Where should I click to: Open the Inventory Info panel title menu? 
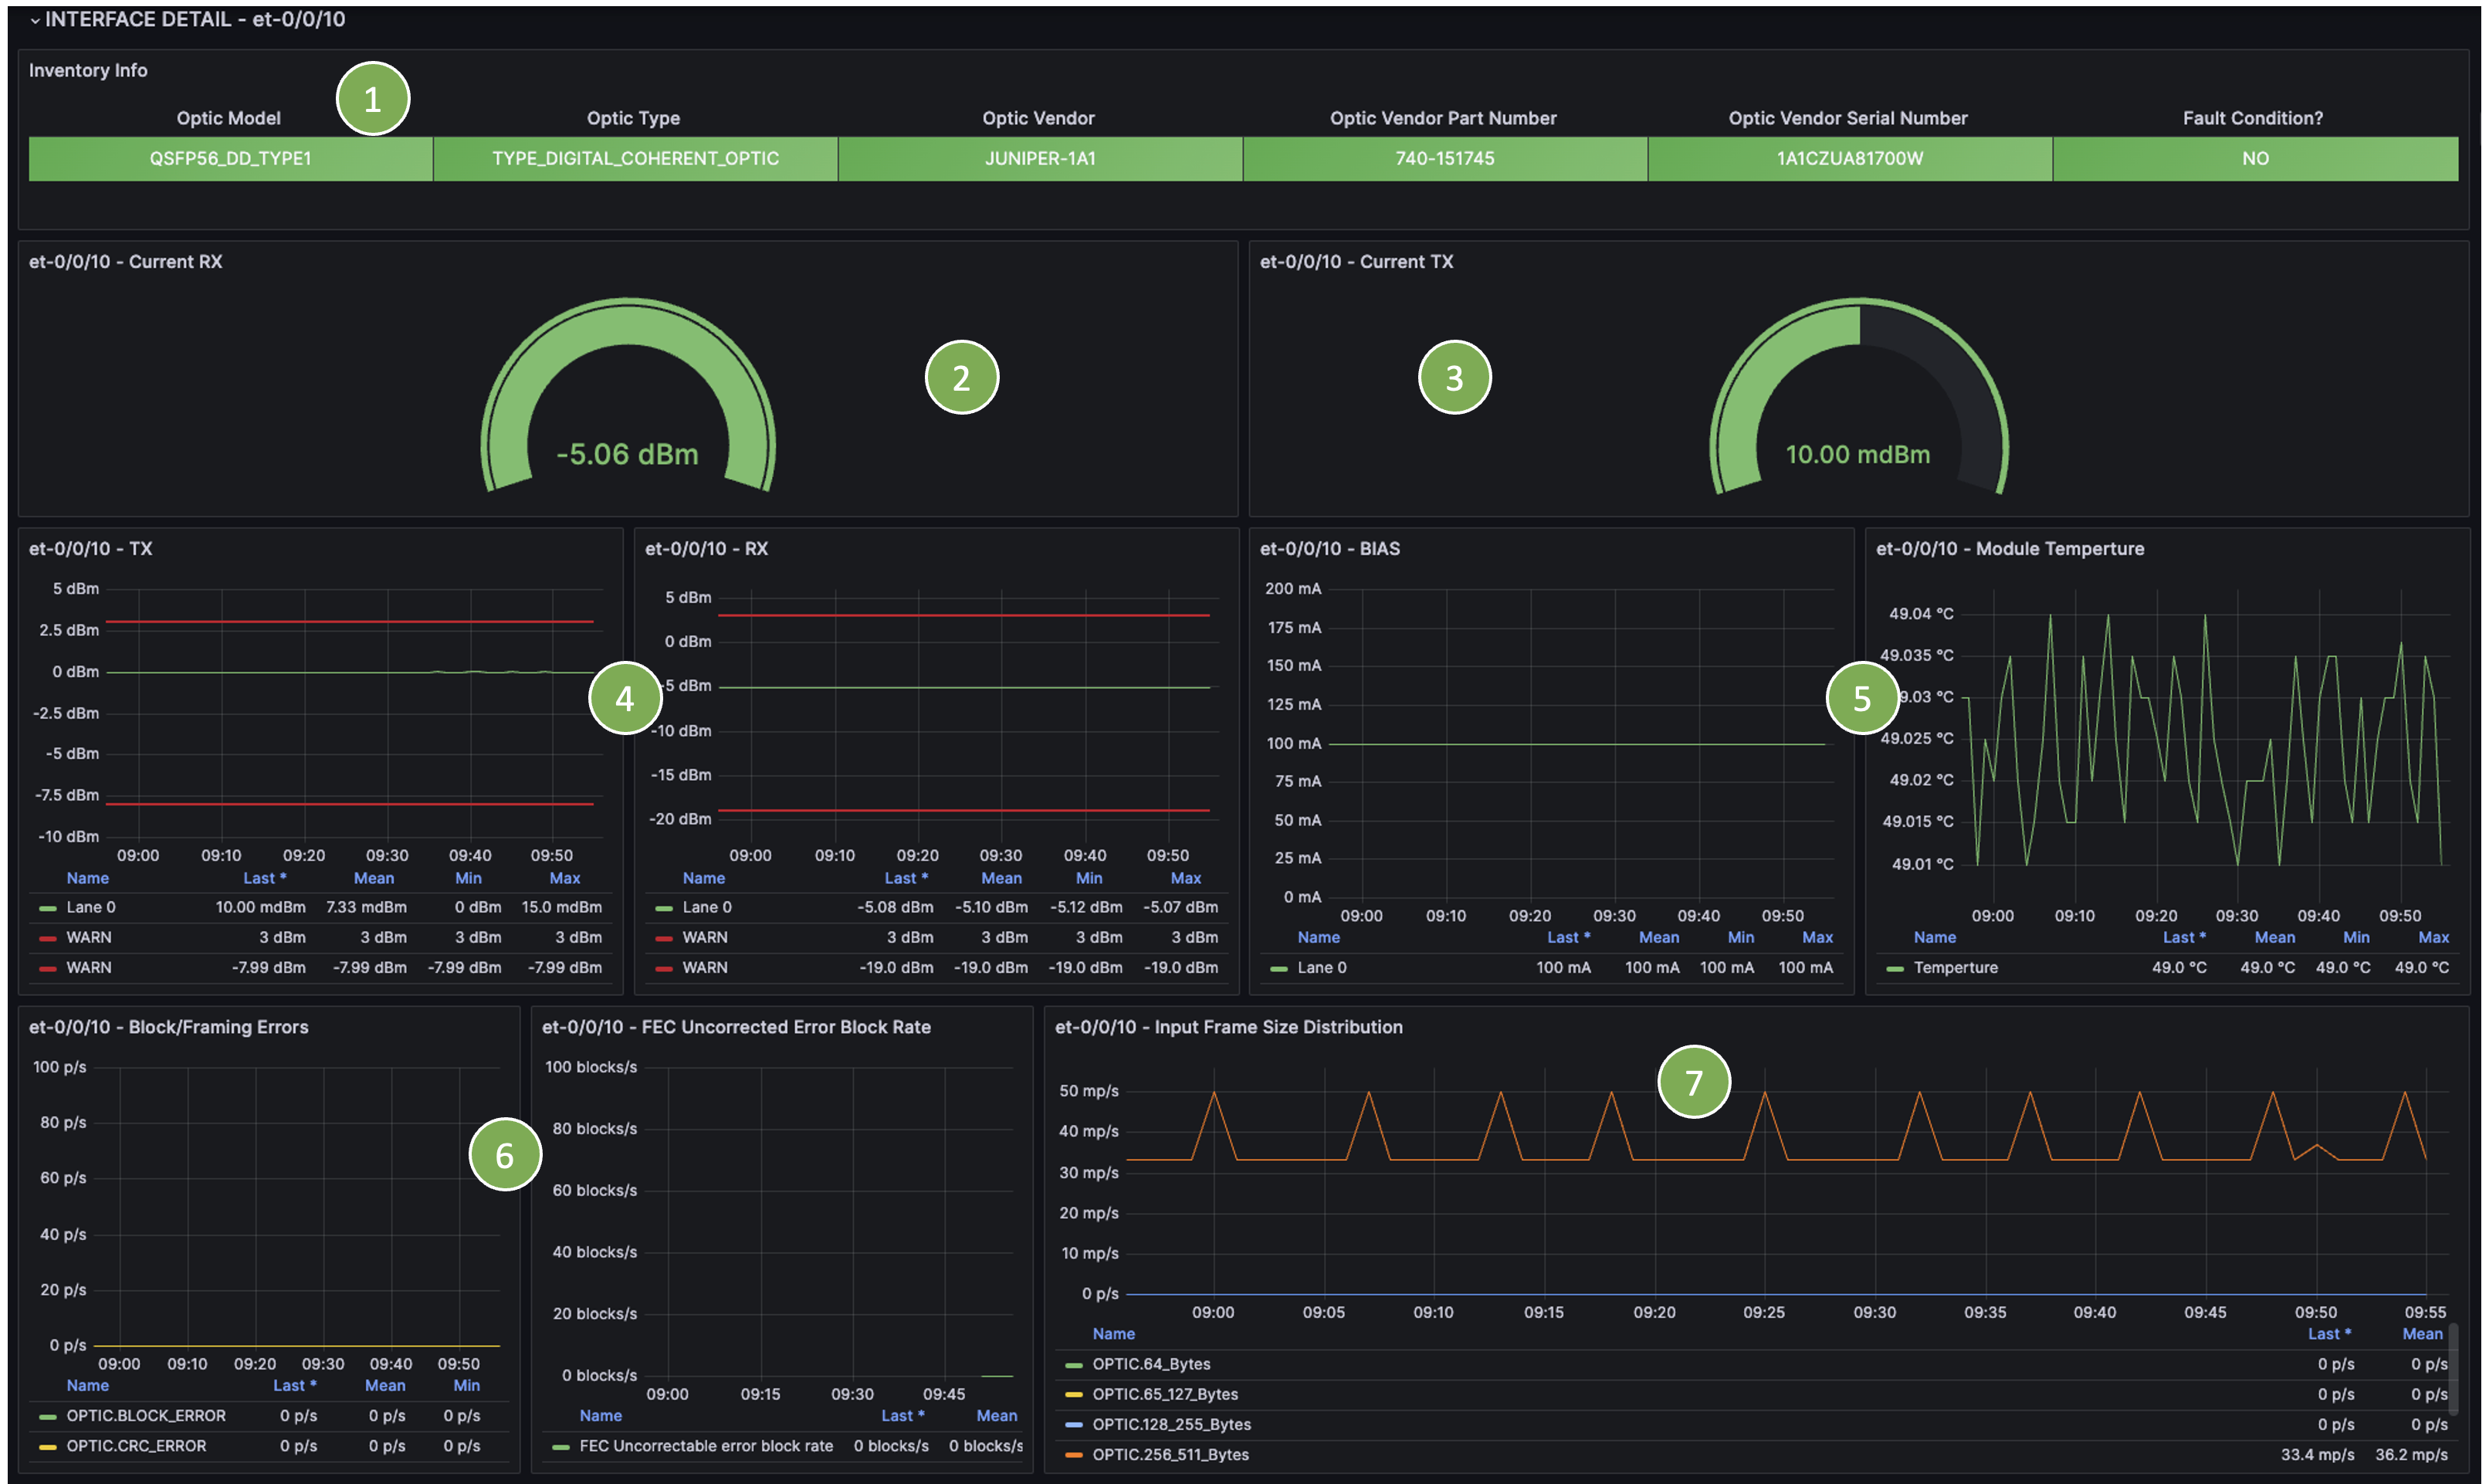pos(88,70)
